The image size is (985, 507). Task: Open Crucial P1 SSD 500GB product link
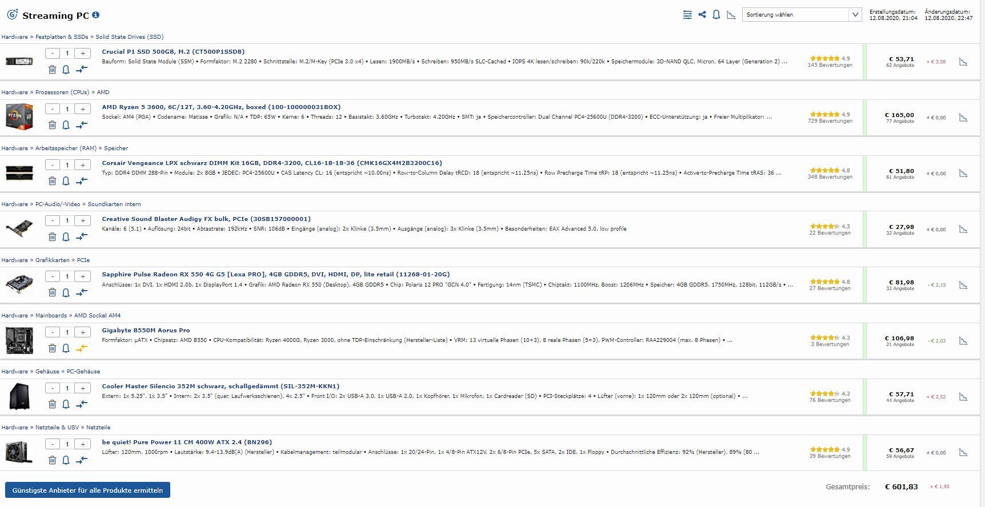pyautogui.click(x=173, y=51)
